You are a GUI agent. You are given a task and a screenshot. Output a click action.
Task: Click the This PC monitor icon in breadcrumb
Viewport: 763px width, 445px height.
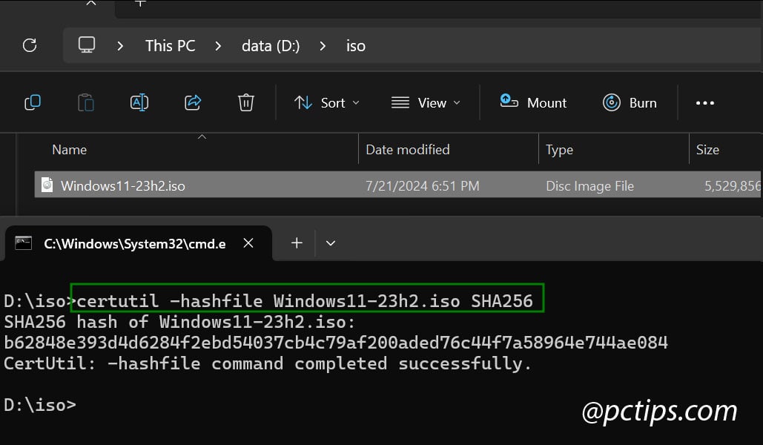coord(87,44)
